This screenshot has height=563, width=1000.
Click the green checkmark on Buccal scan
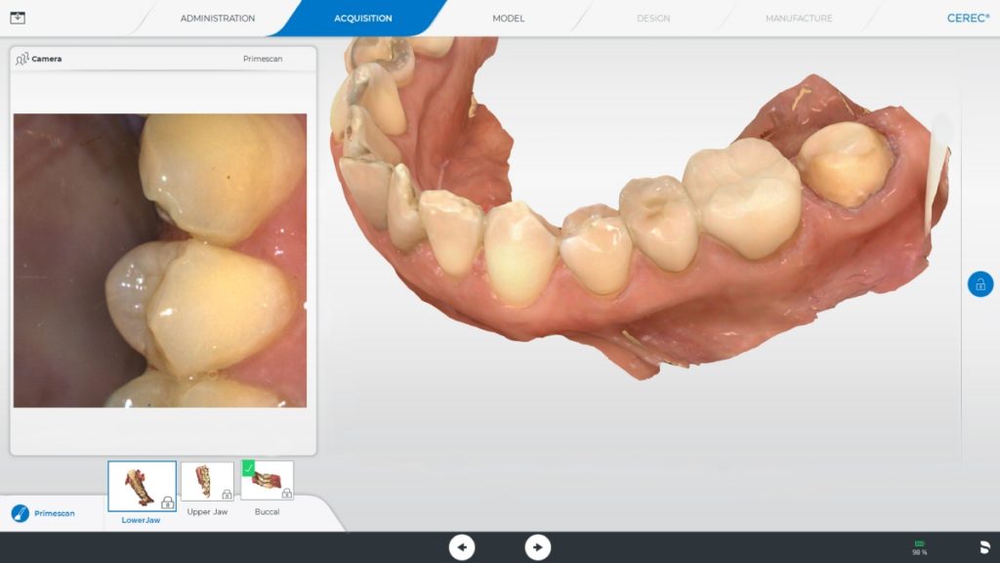[x=248, y=467]
